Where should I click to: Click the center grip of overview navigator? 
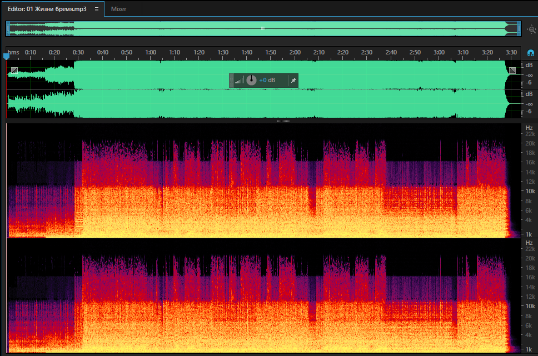[263, 28]
